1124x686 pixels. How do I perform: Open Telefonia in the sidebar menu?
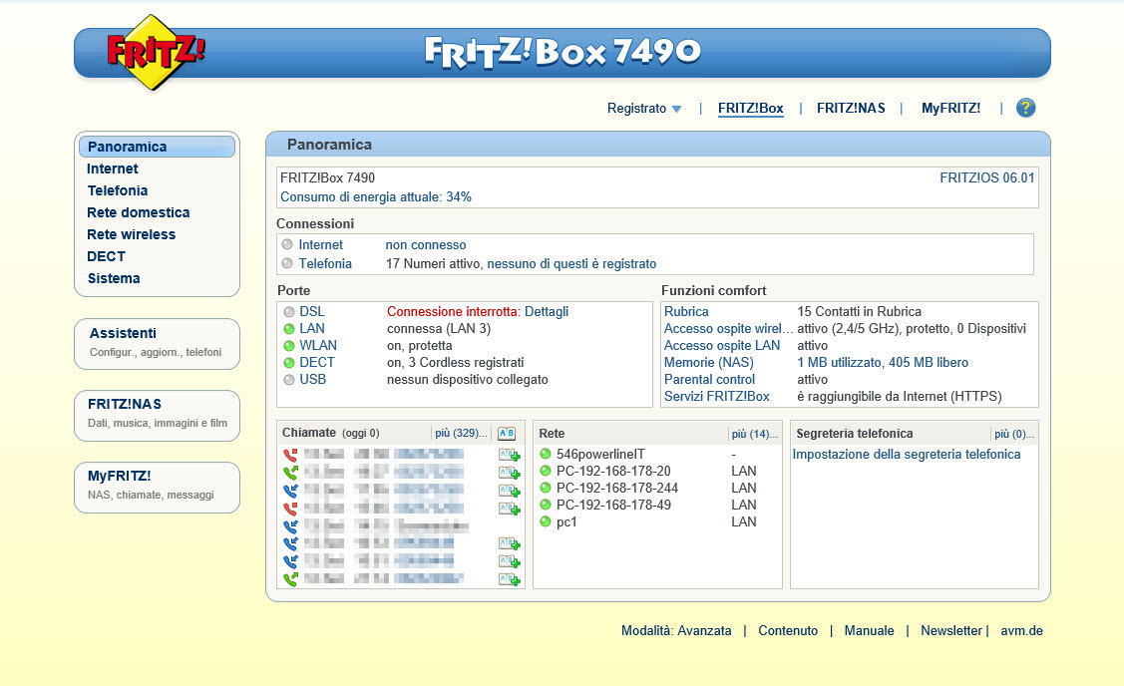[x=118, y=190]
